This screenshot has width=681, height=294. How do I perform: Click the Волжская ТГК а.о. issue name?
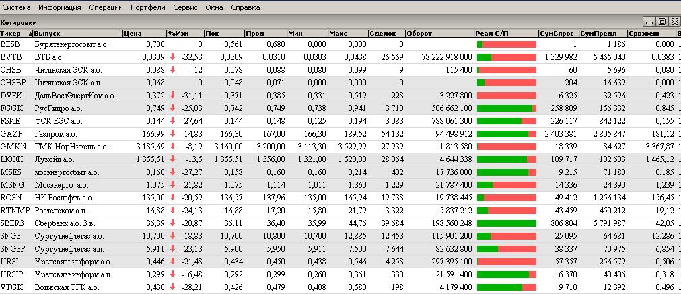tap(67, 287)
